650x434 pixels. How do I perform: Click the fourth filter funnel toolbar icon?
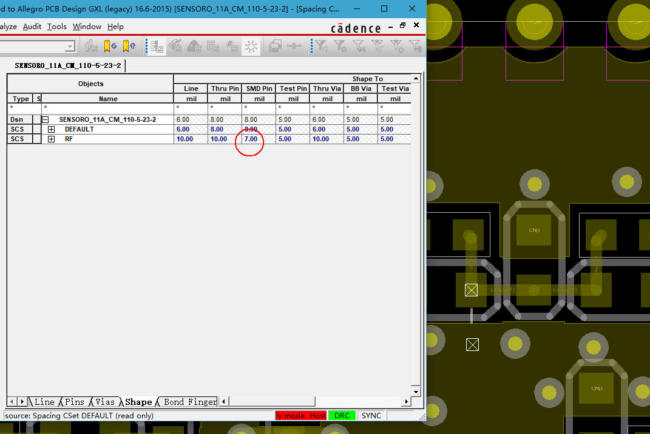[x=377, y=45]
